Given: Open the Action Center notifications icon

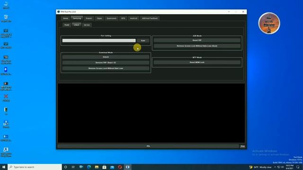Looking at the screenshot, I should 298,167.
